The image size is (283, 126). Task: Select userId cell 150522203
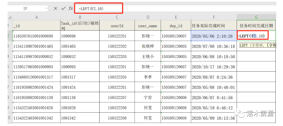(117, 56)
